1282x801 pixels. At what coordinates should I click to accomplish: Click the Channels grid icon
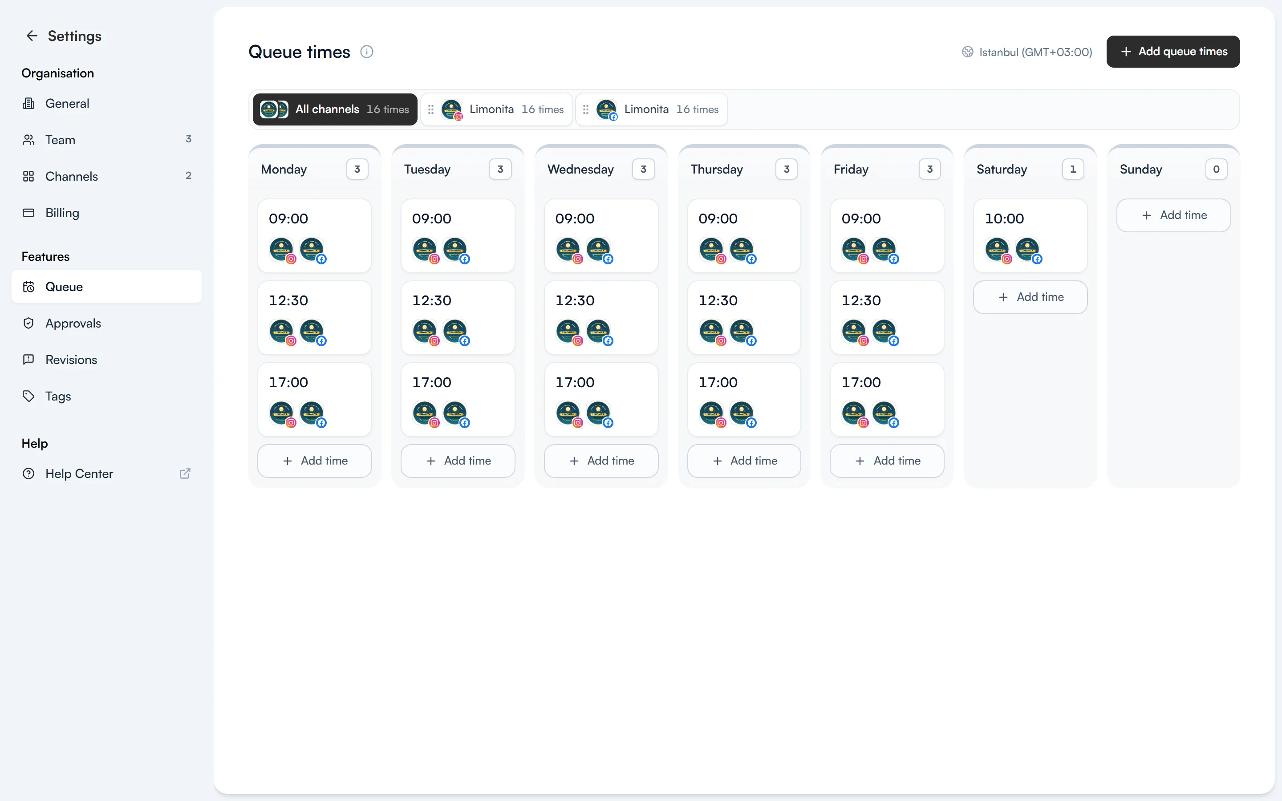[28, 176]
